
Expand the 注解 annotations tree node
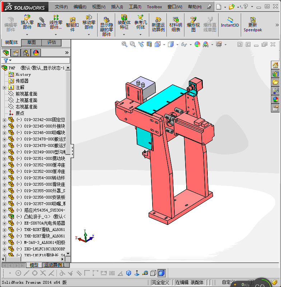4,88
